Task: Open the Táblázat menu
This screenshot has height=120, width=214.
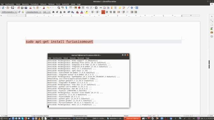Action: click(x=51, y=4)
